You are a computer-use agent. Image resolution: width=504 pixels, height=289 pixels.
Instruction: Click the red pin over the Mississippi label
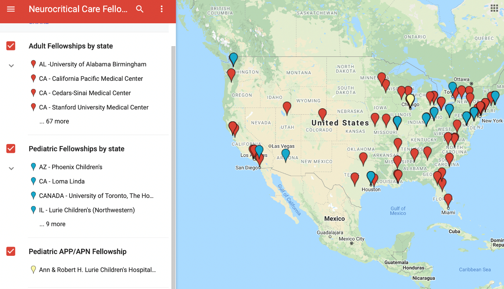[x=397, y=162]
